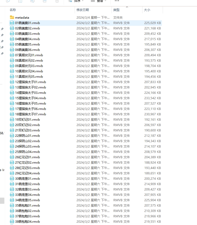
Task: Select file 14狸猫换太子03.rmvb
Action: (31, 93)
